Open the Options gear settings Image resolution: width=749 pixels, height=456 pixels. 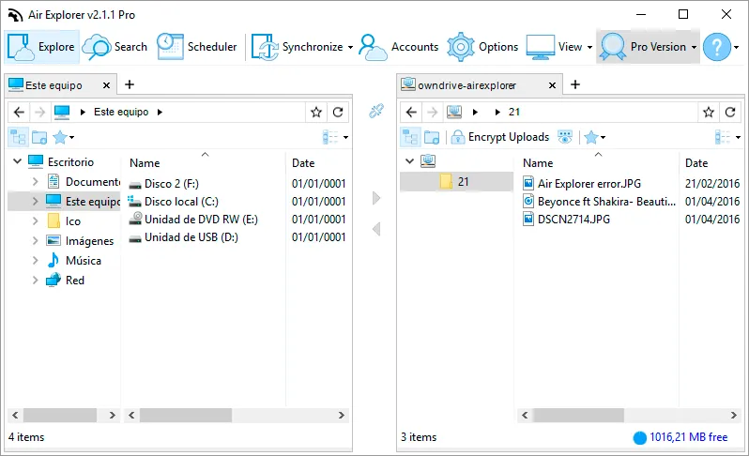coord(482,47)
